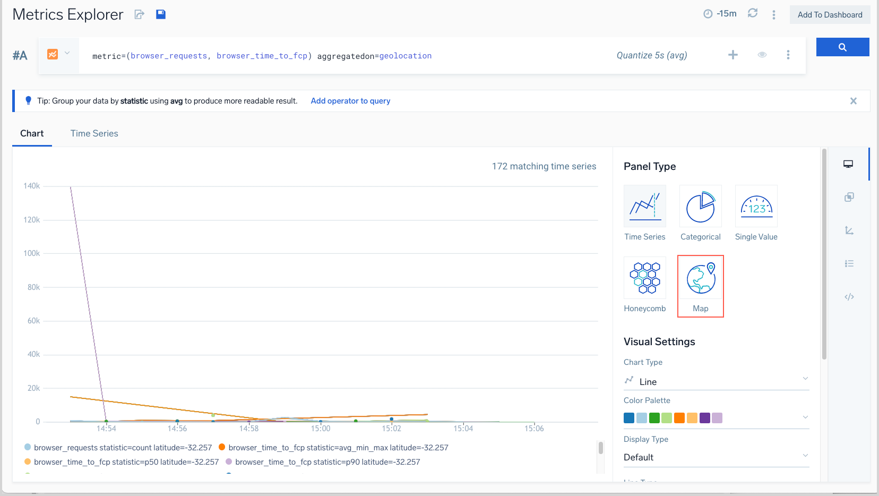Open the top-right more options menu
The width and height of the screenshot is (879, 496).
(774, 15)
